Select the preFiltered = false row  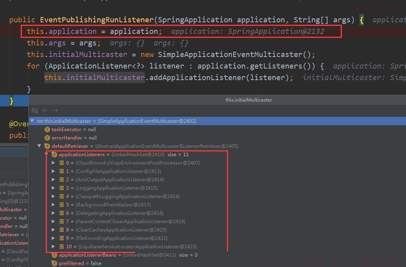point(217,263)
